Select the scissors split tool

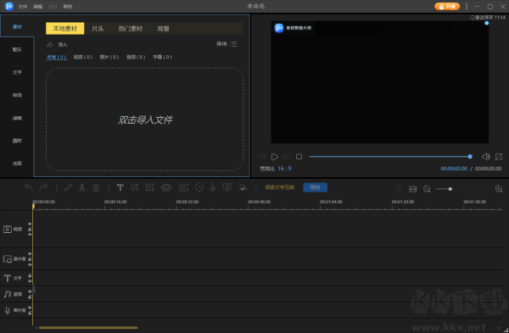pyautogui.click(x=81, y=187)
